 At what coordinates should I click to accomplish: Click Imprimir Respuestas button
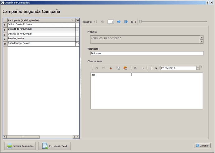20,146
